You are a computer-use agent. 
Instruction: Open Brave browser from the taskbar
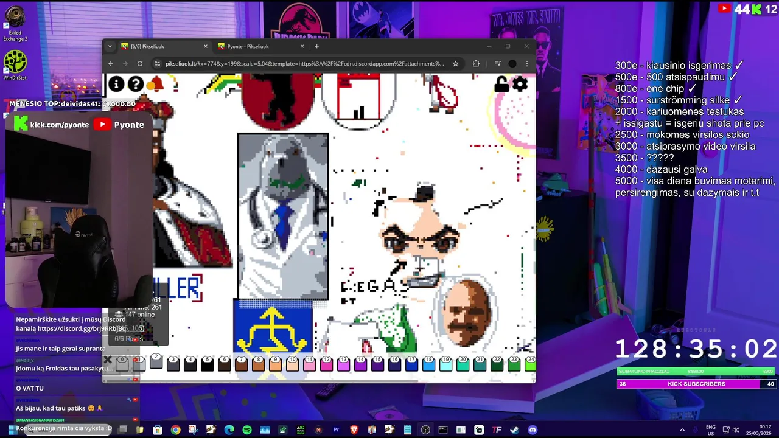(x=354, y=430)
